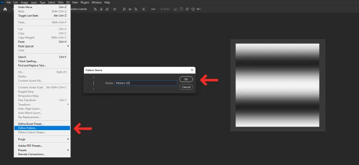The height and width of the screenshot is (165, 359).
Task: Select the 3D scale camera icon
Action: [199, 9]
